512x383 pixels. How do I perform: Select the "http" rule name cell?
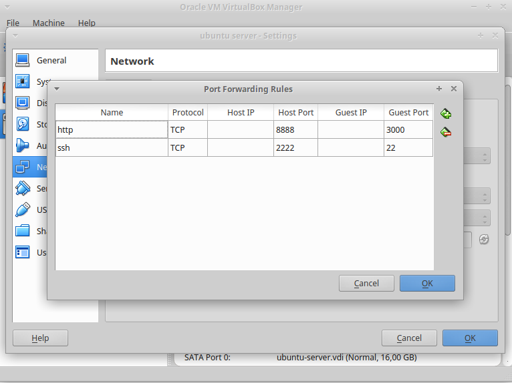click(x=112, y=129)
